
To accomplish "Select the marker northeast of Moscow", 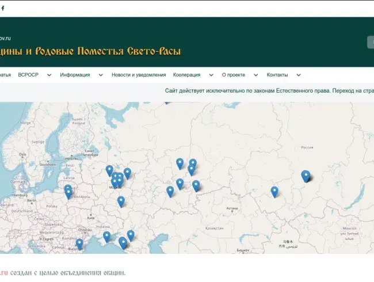I will tap(127, 172).
